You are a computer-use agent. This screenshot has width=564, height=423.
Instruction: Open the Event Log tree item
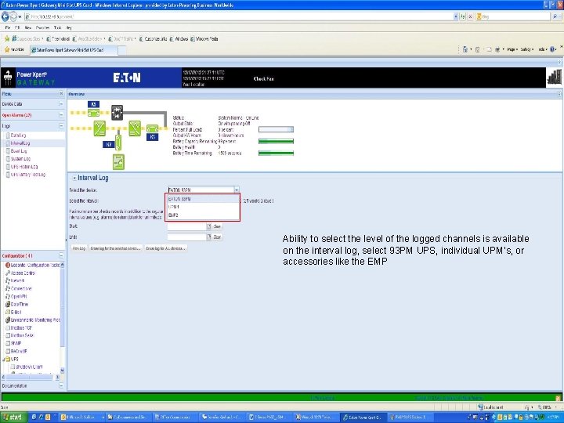pos(18,151)
